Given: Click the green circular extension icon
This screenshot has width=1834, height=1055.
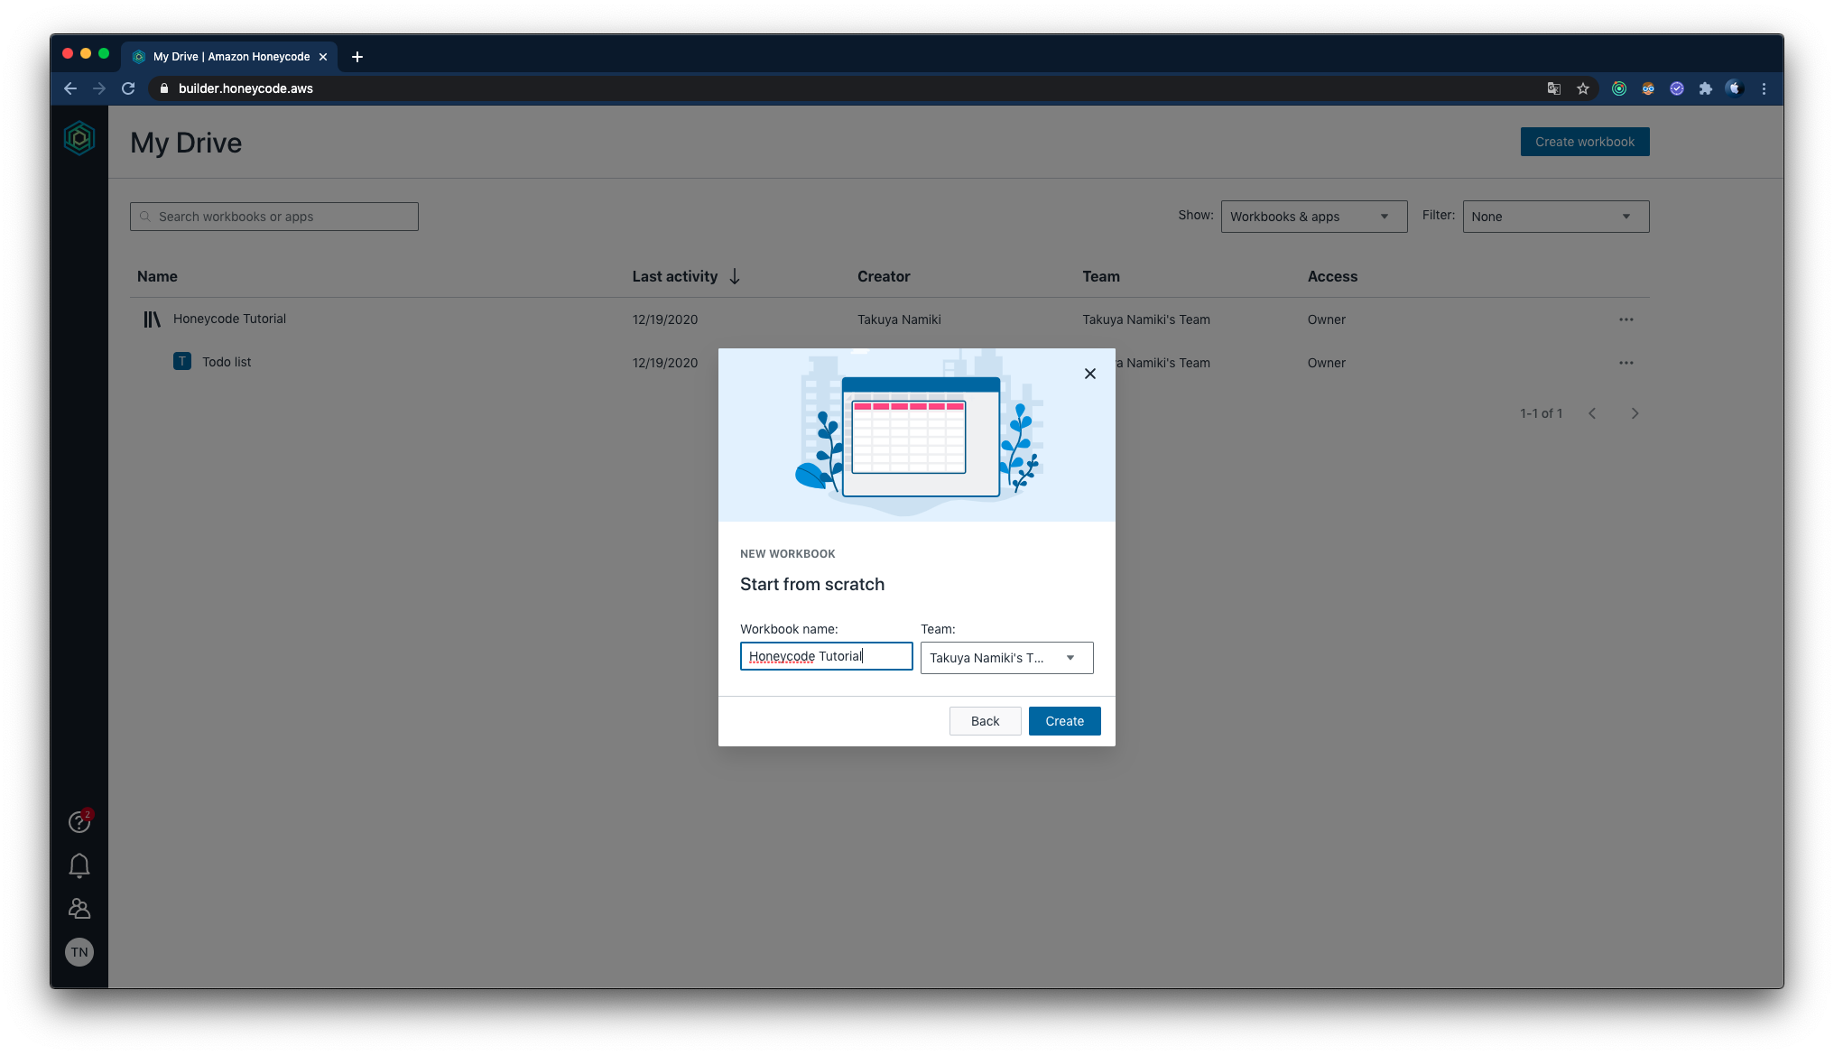Looking at the screenshot, I should pos(1619,88).
